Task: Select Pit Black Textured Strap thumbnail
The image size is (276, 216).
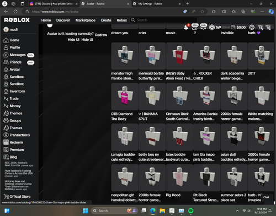Action: click(x=206, y=178)
